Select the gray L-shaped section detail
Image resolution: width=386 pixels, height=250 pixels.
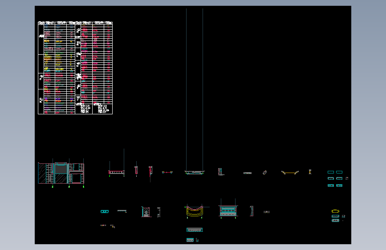tap(221, 172)
